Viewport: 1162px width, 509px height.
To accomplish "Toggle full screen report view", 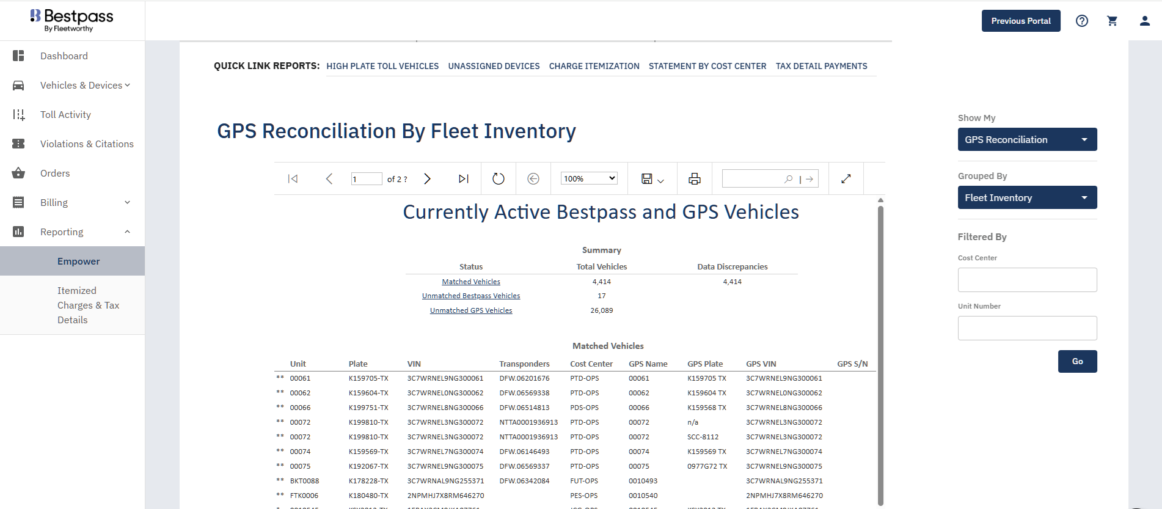I will [846, 179].
